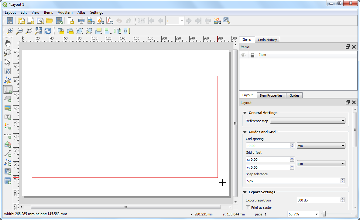Open the Grid spacing unit dropdown
Viewport: 360px width, 220px height.
(321, 146)
